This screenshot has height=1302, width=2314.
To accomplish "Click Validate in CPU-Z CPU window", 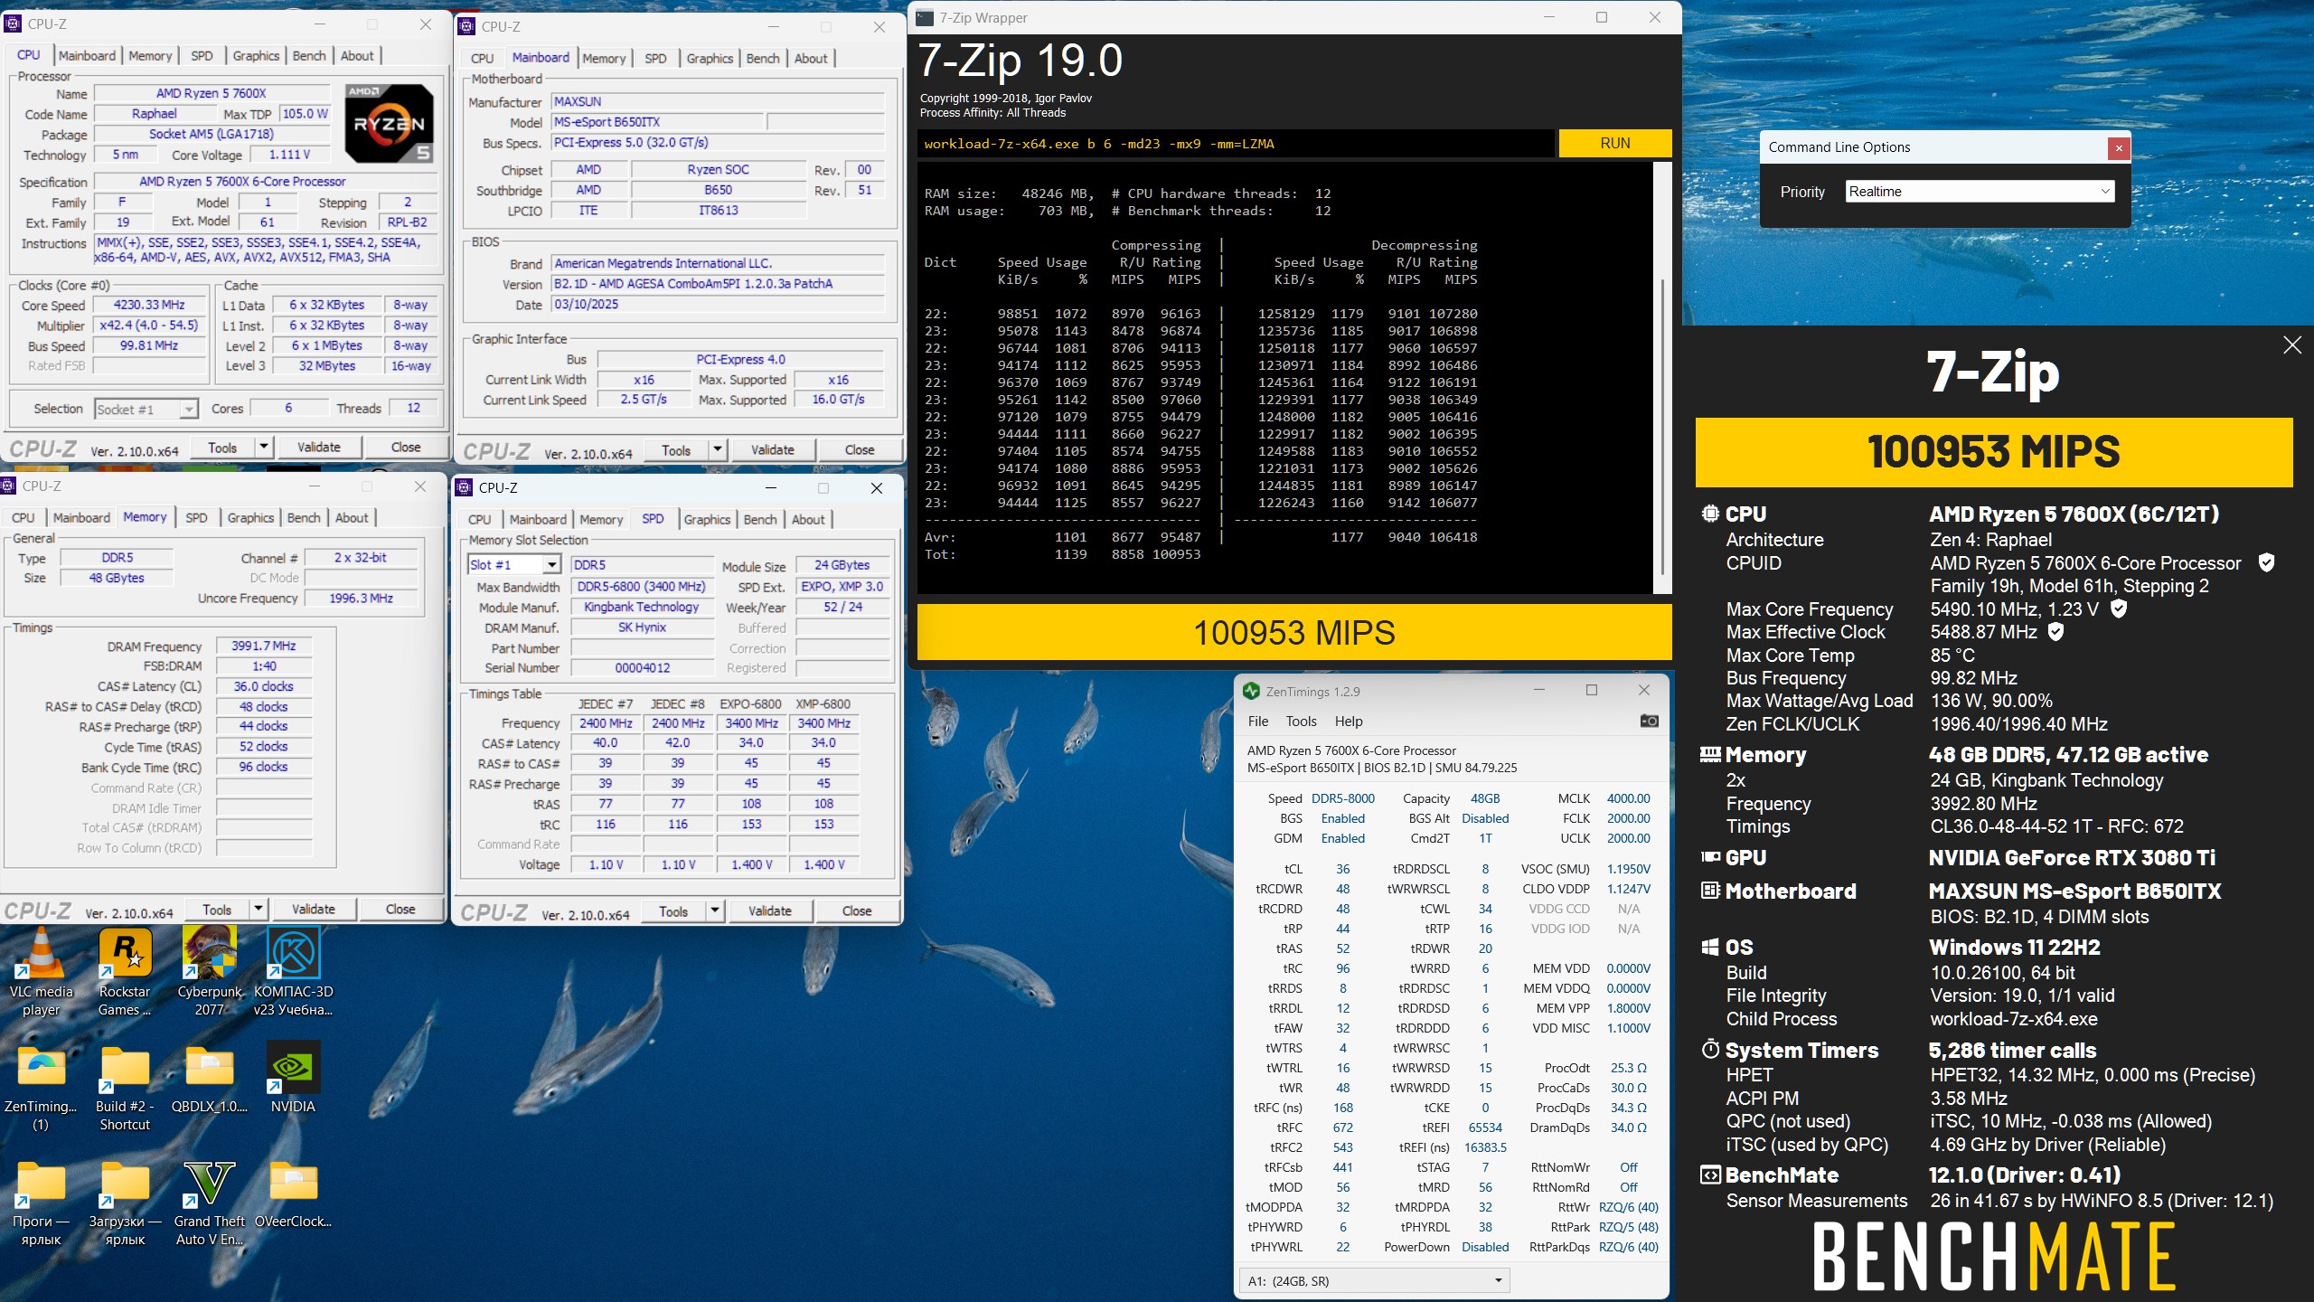I will click(319, 447).
